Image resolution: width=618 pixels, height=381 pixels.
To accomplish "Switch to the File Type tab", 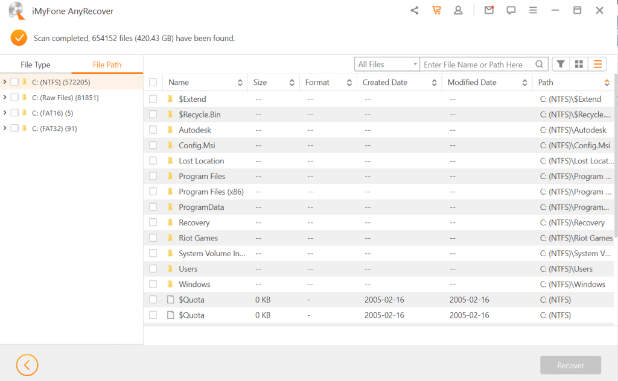I will tap(36, 64).
